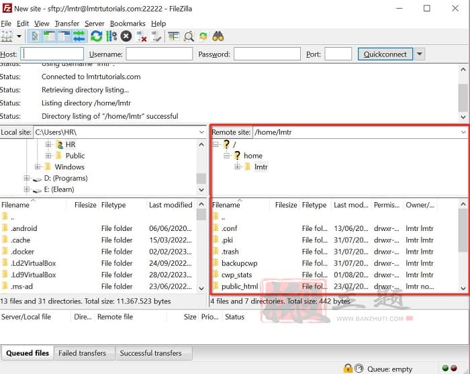The image size is (470, 374).
Task: Collapse the remote root / node
Action: point(216,144)
